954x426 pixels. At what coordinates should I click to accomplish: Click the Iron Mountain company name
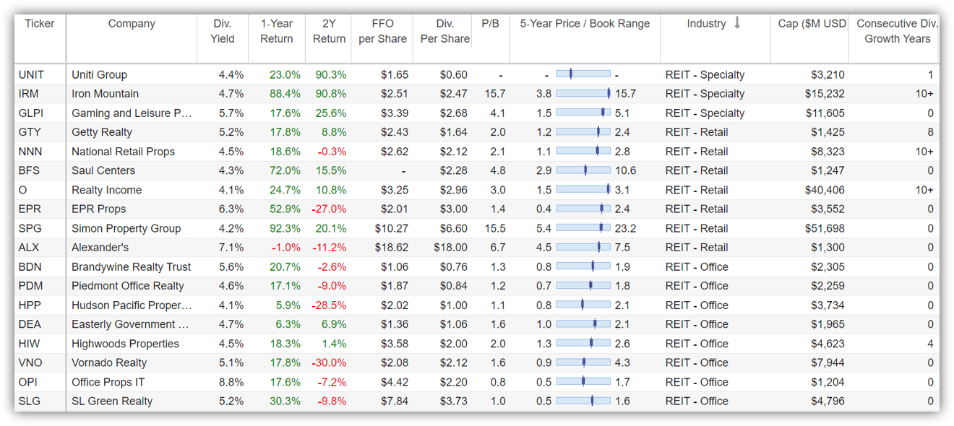[x=105, y=94]
